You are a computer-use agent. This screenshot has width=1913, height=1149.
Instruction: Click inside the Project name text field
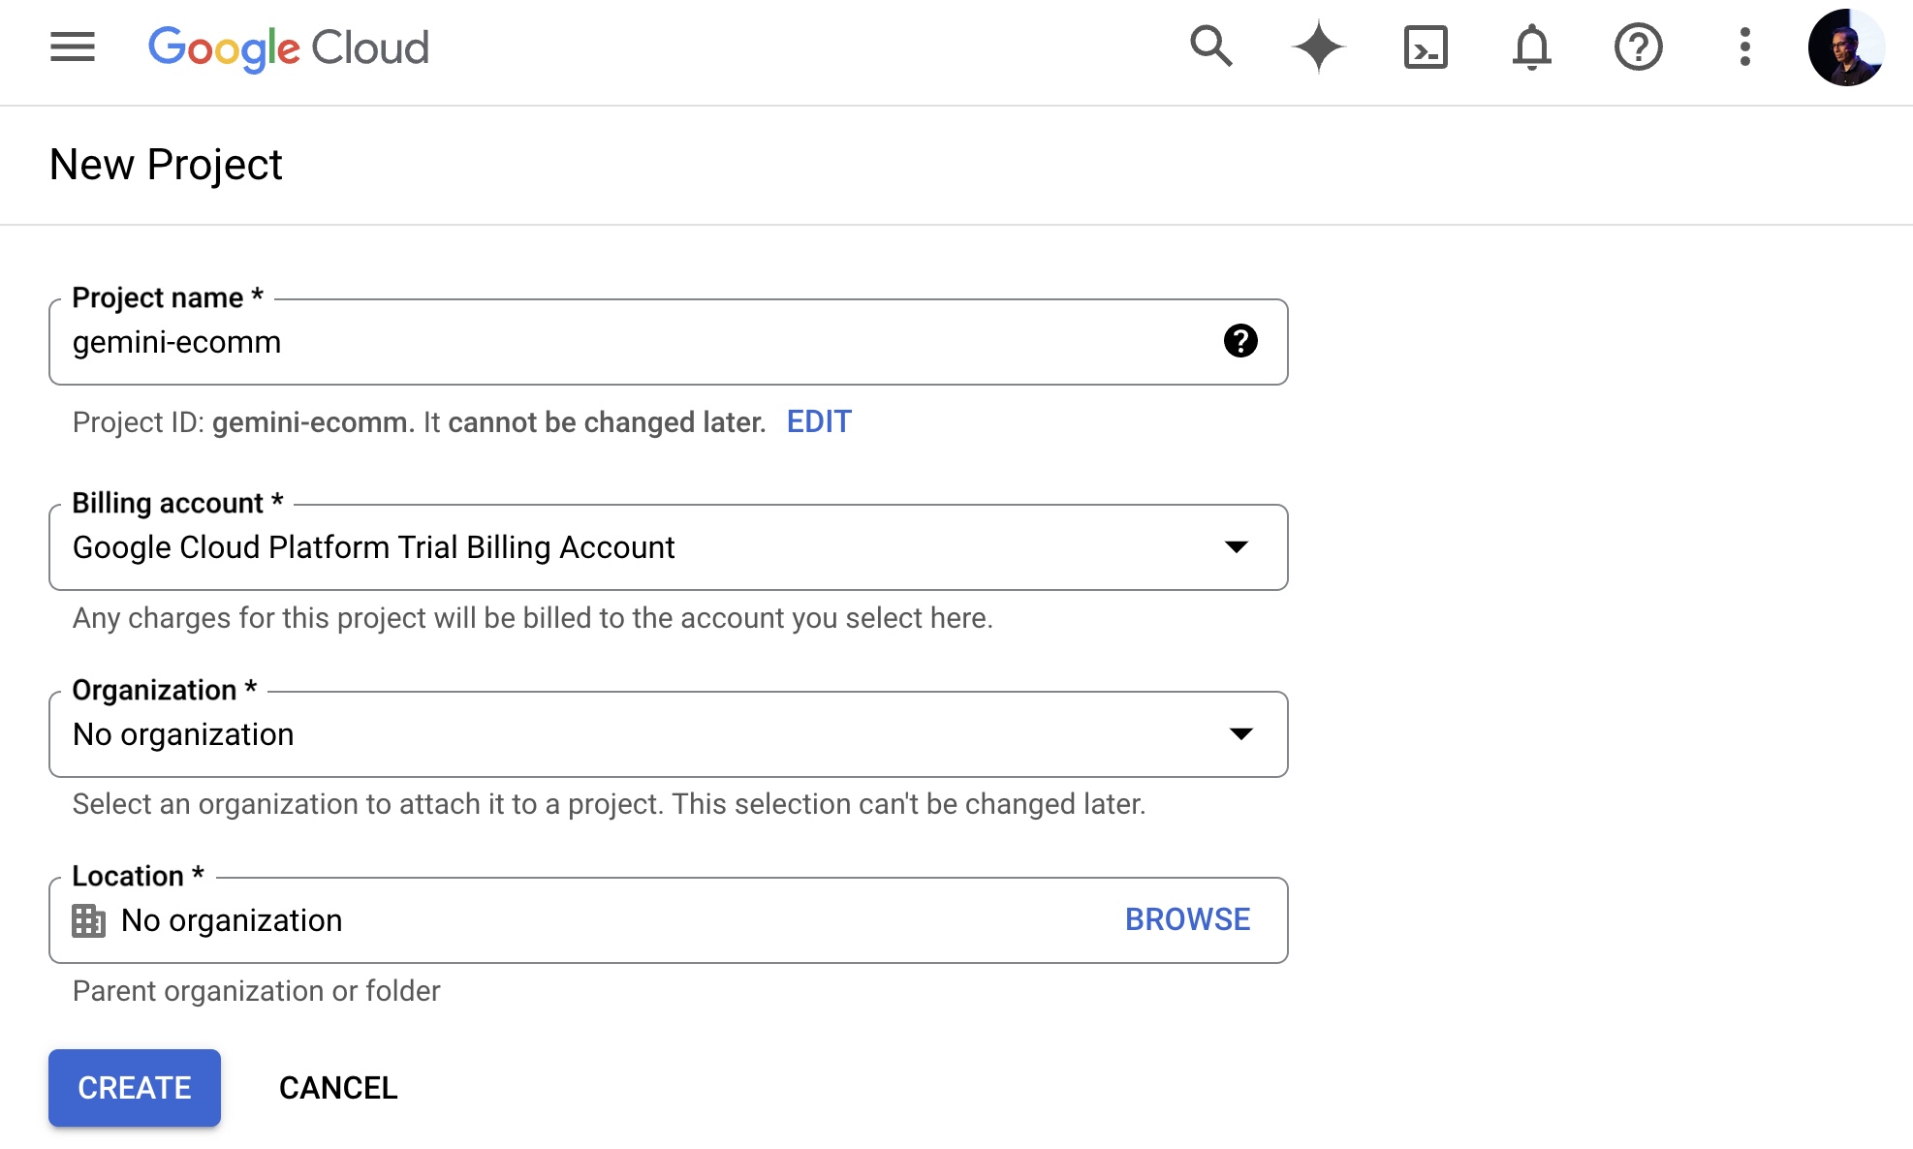(581, 341)
